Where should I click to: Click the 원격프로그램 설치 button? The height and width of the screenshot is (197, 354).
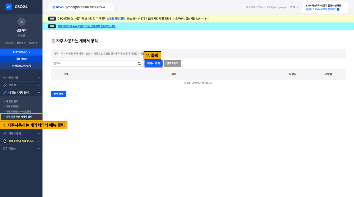(x=21, y=66)
